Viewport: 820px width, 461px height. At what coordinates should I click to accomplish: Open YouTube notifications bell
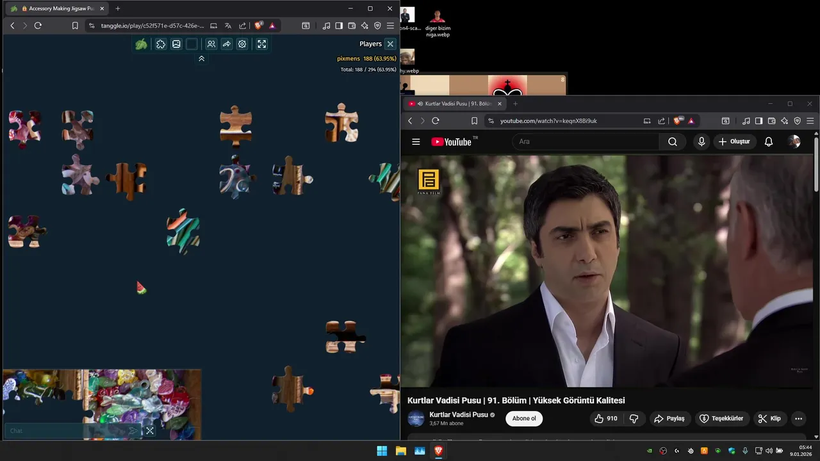coord(769,142)
